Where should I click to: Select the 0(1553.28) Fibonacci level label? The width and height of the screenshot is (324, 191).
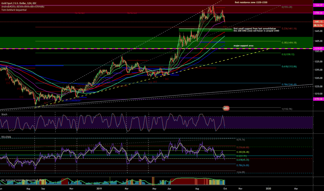pyautogui.click(x=287, y=7)
